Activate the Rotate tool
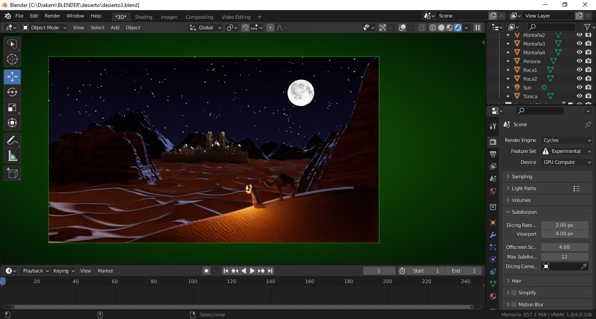This screenshot has width=596, height=319. [12, 92]
